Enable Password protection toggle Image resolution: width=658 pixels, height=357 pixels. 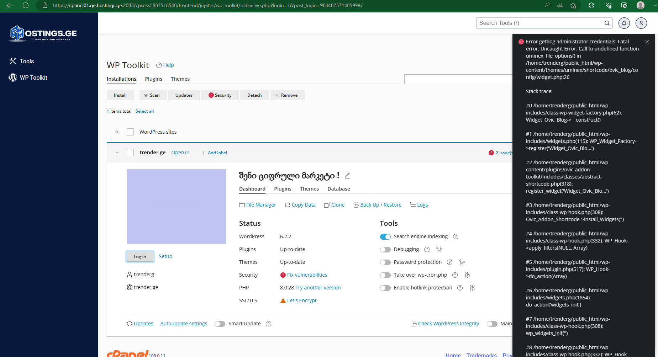(385, 262)
